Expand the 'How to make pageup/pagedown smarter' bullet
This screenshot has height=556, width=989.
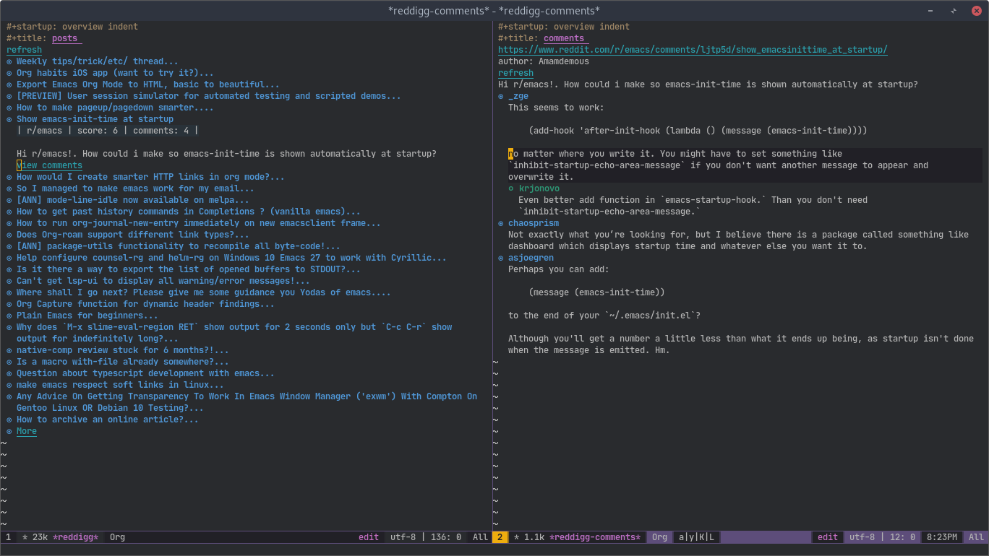(9, 108)
